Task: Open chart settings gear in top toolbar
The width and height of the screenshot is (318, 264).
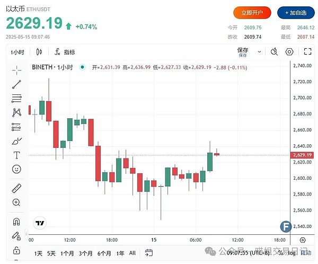Action: coord(289,52)
